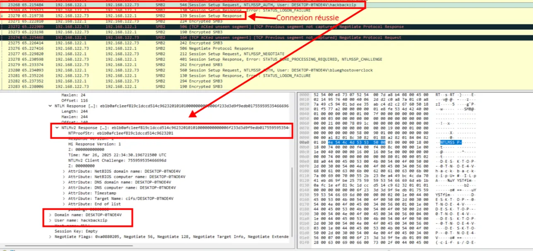Collapse the NTLMv2 Response tree node
The width and height of the screenshot is (533, 251).
[x=58, y=128]
